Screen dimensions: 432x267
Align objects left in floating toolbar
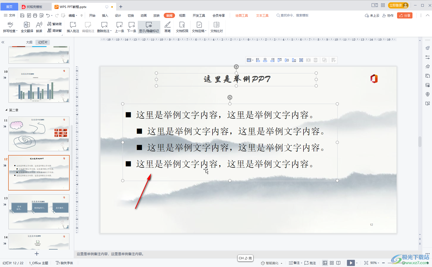click(258, 60)
